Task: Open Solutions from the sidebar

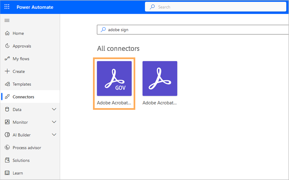Action: (x=30, y=160)
